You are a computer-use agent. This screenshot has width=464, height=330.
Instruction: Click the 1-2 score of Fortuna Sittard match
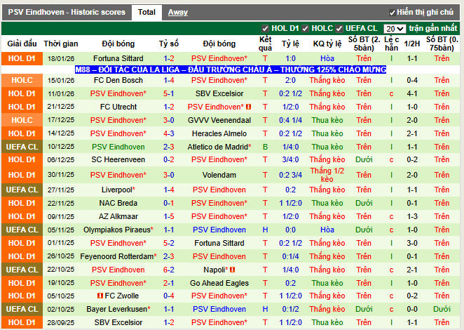coord(169,58)
